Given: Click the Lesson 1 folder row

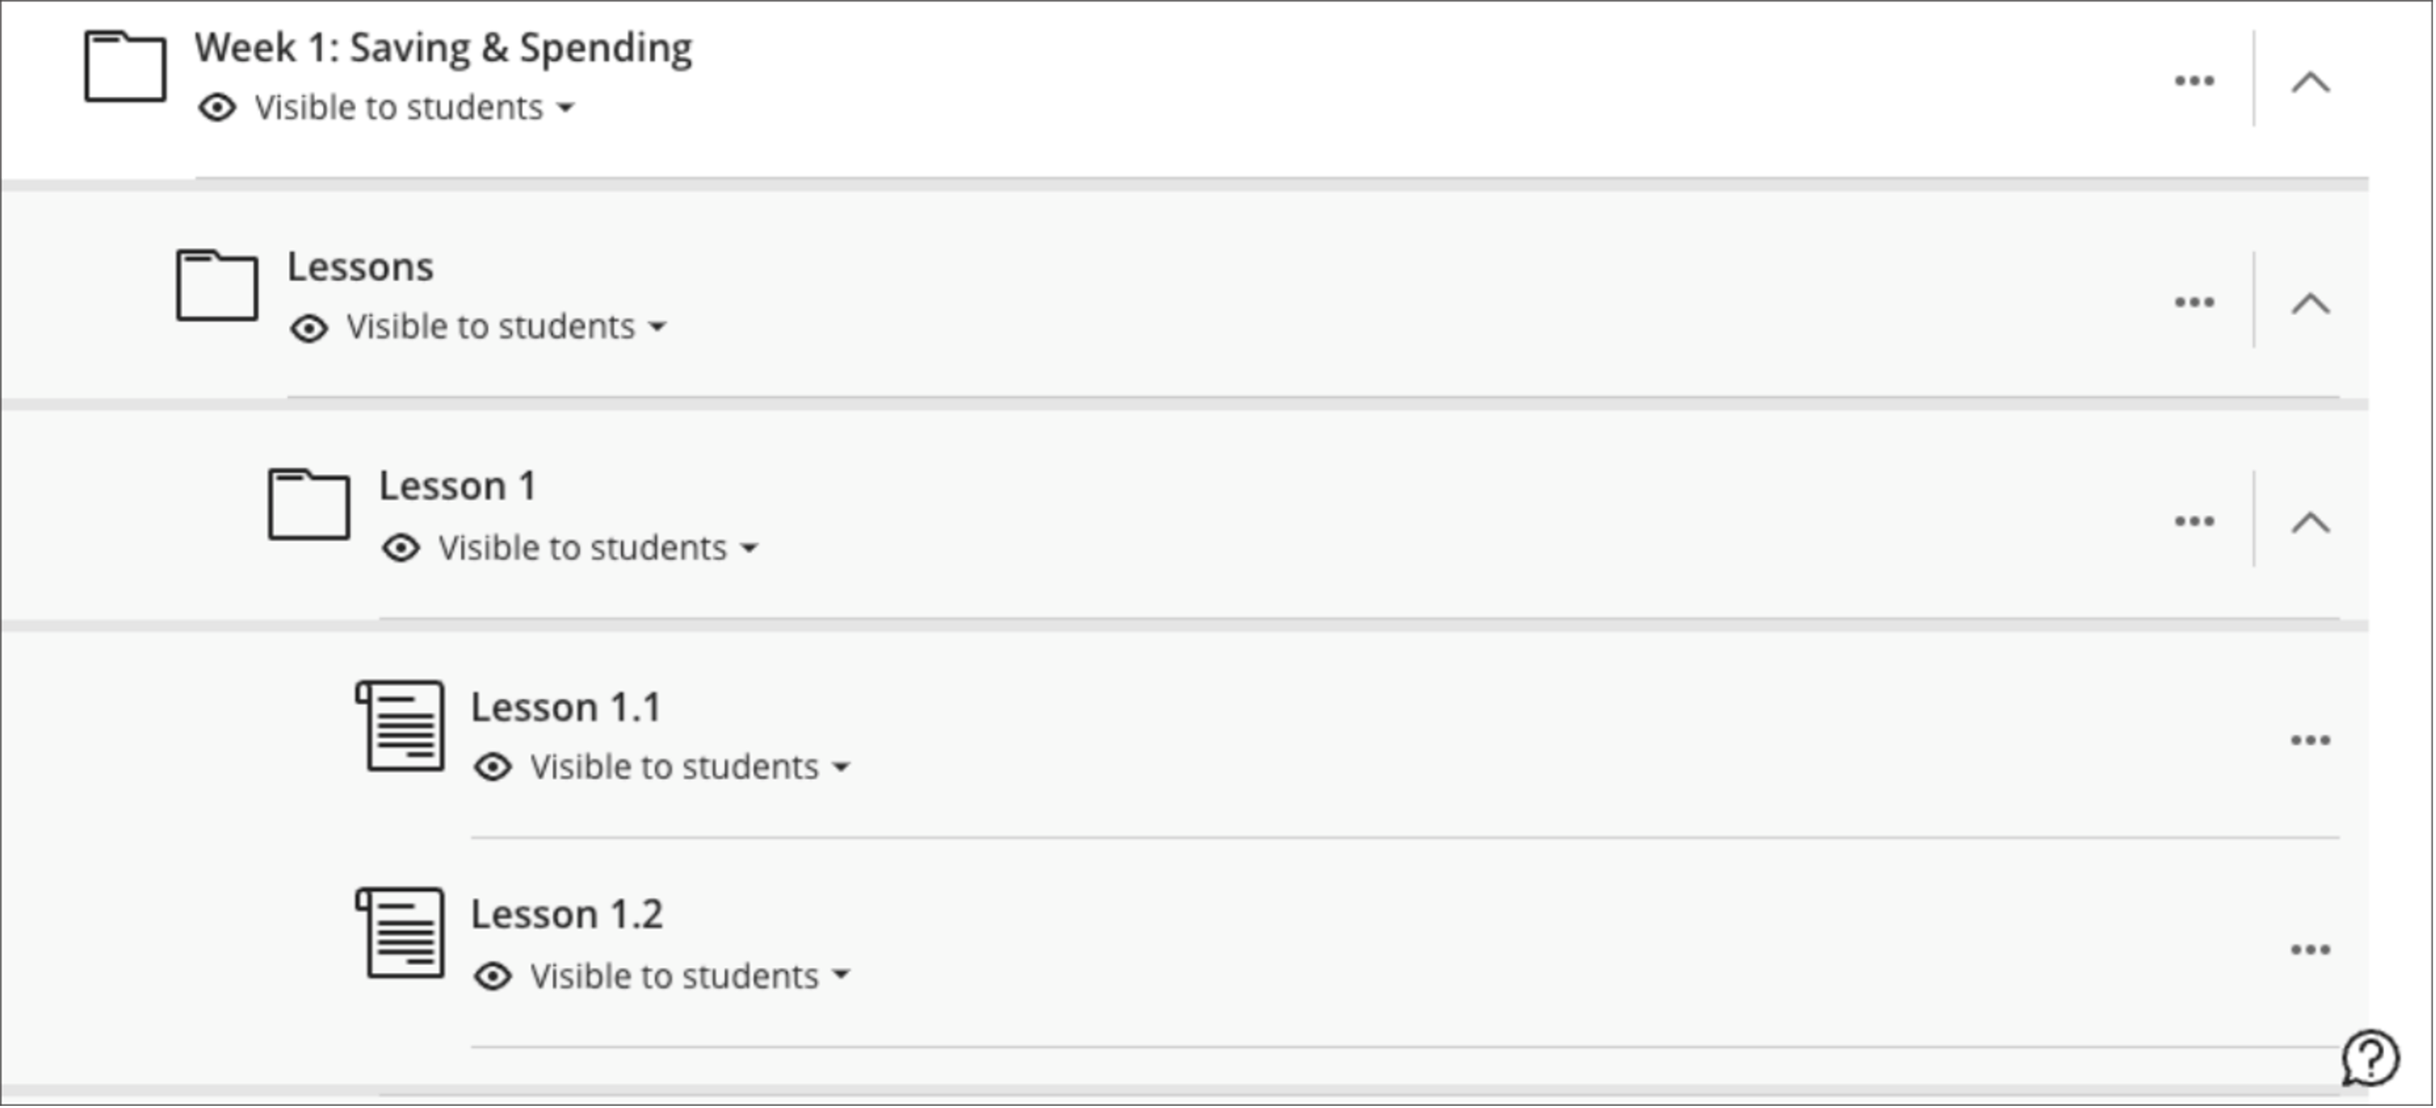Looking at the screenshot, I should coord(459,485).
